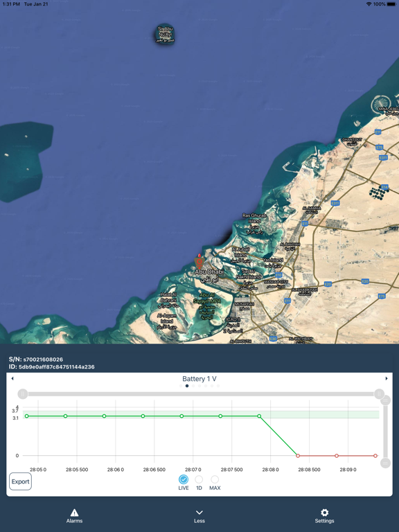
Task: Select the last red data point on the chart
Action: coord(375,456)
